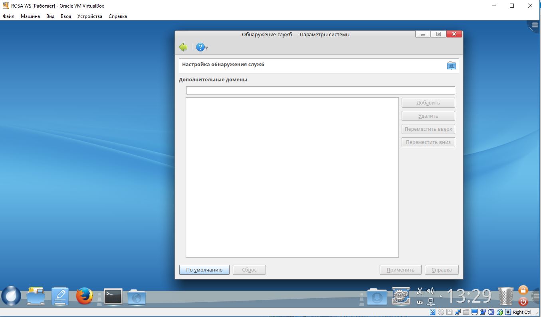Viewport: 541px width, 317px height.
Task: Click inside the empty domains list box
Action: coord(292,177)
